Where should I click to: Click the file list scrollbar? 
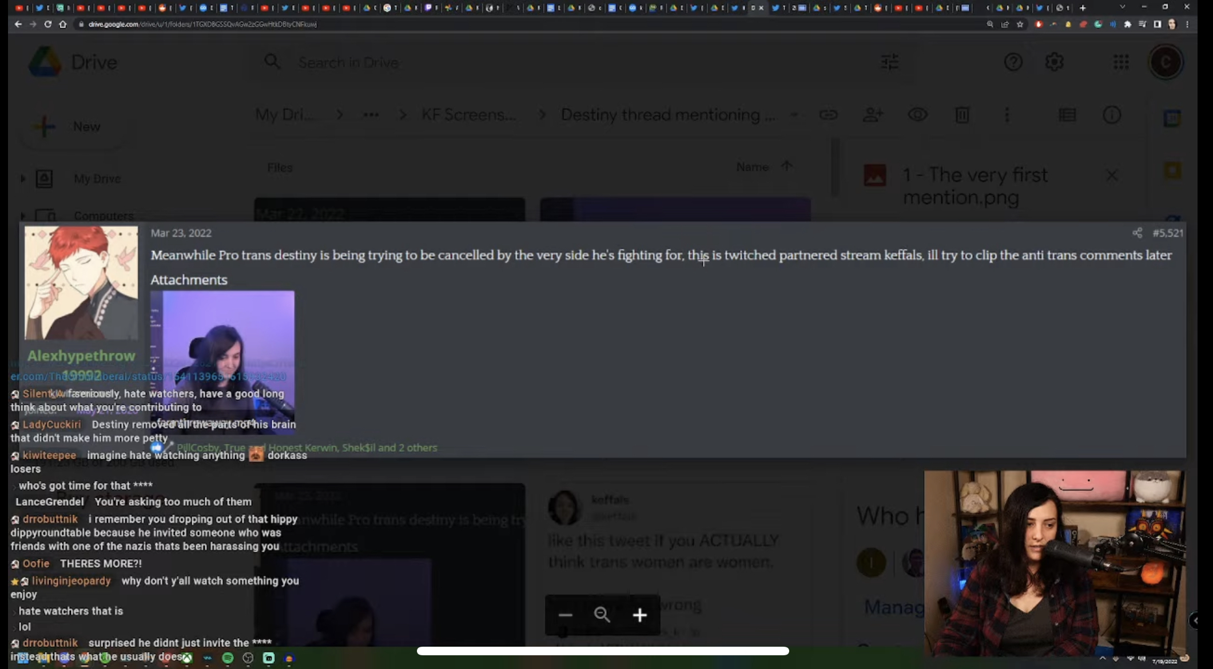point(836,168)
